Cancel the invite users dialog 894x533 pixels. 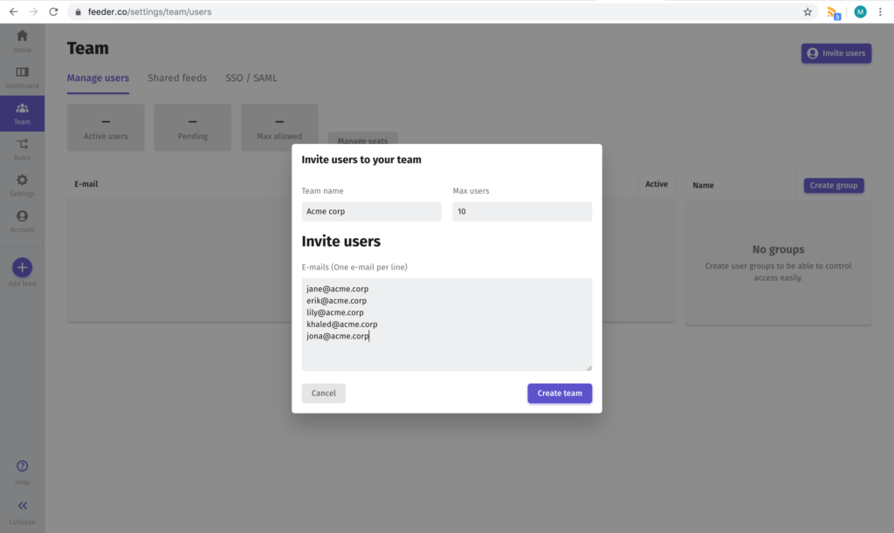click(323, 393)
